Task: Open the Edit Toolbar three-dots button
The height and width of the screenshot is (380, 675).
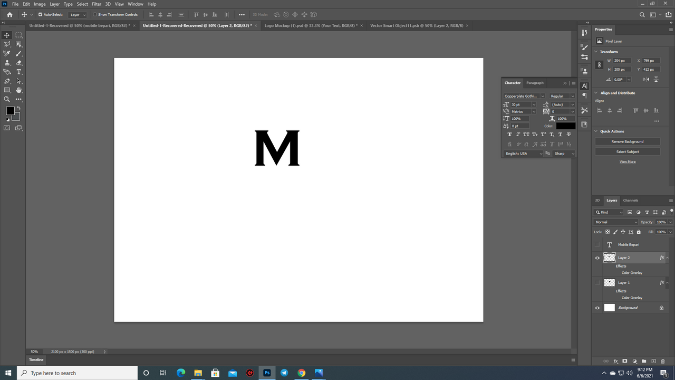Action: 19,99
